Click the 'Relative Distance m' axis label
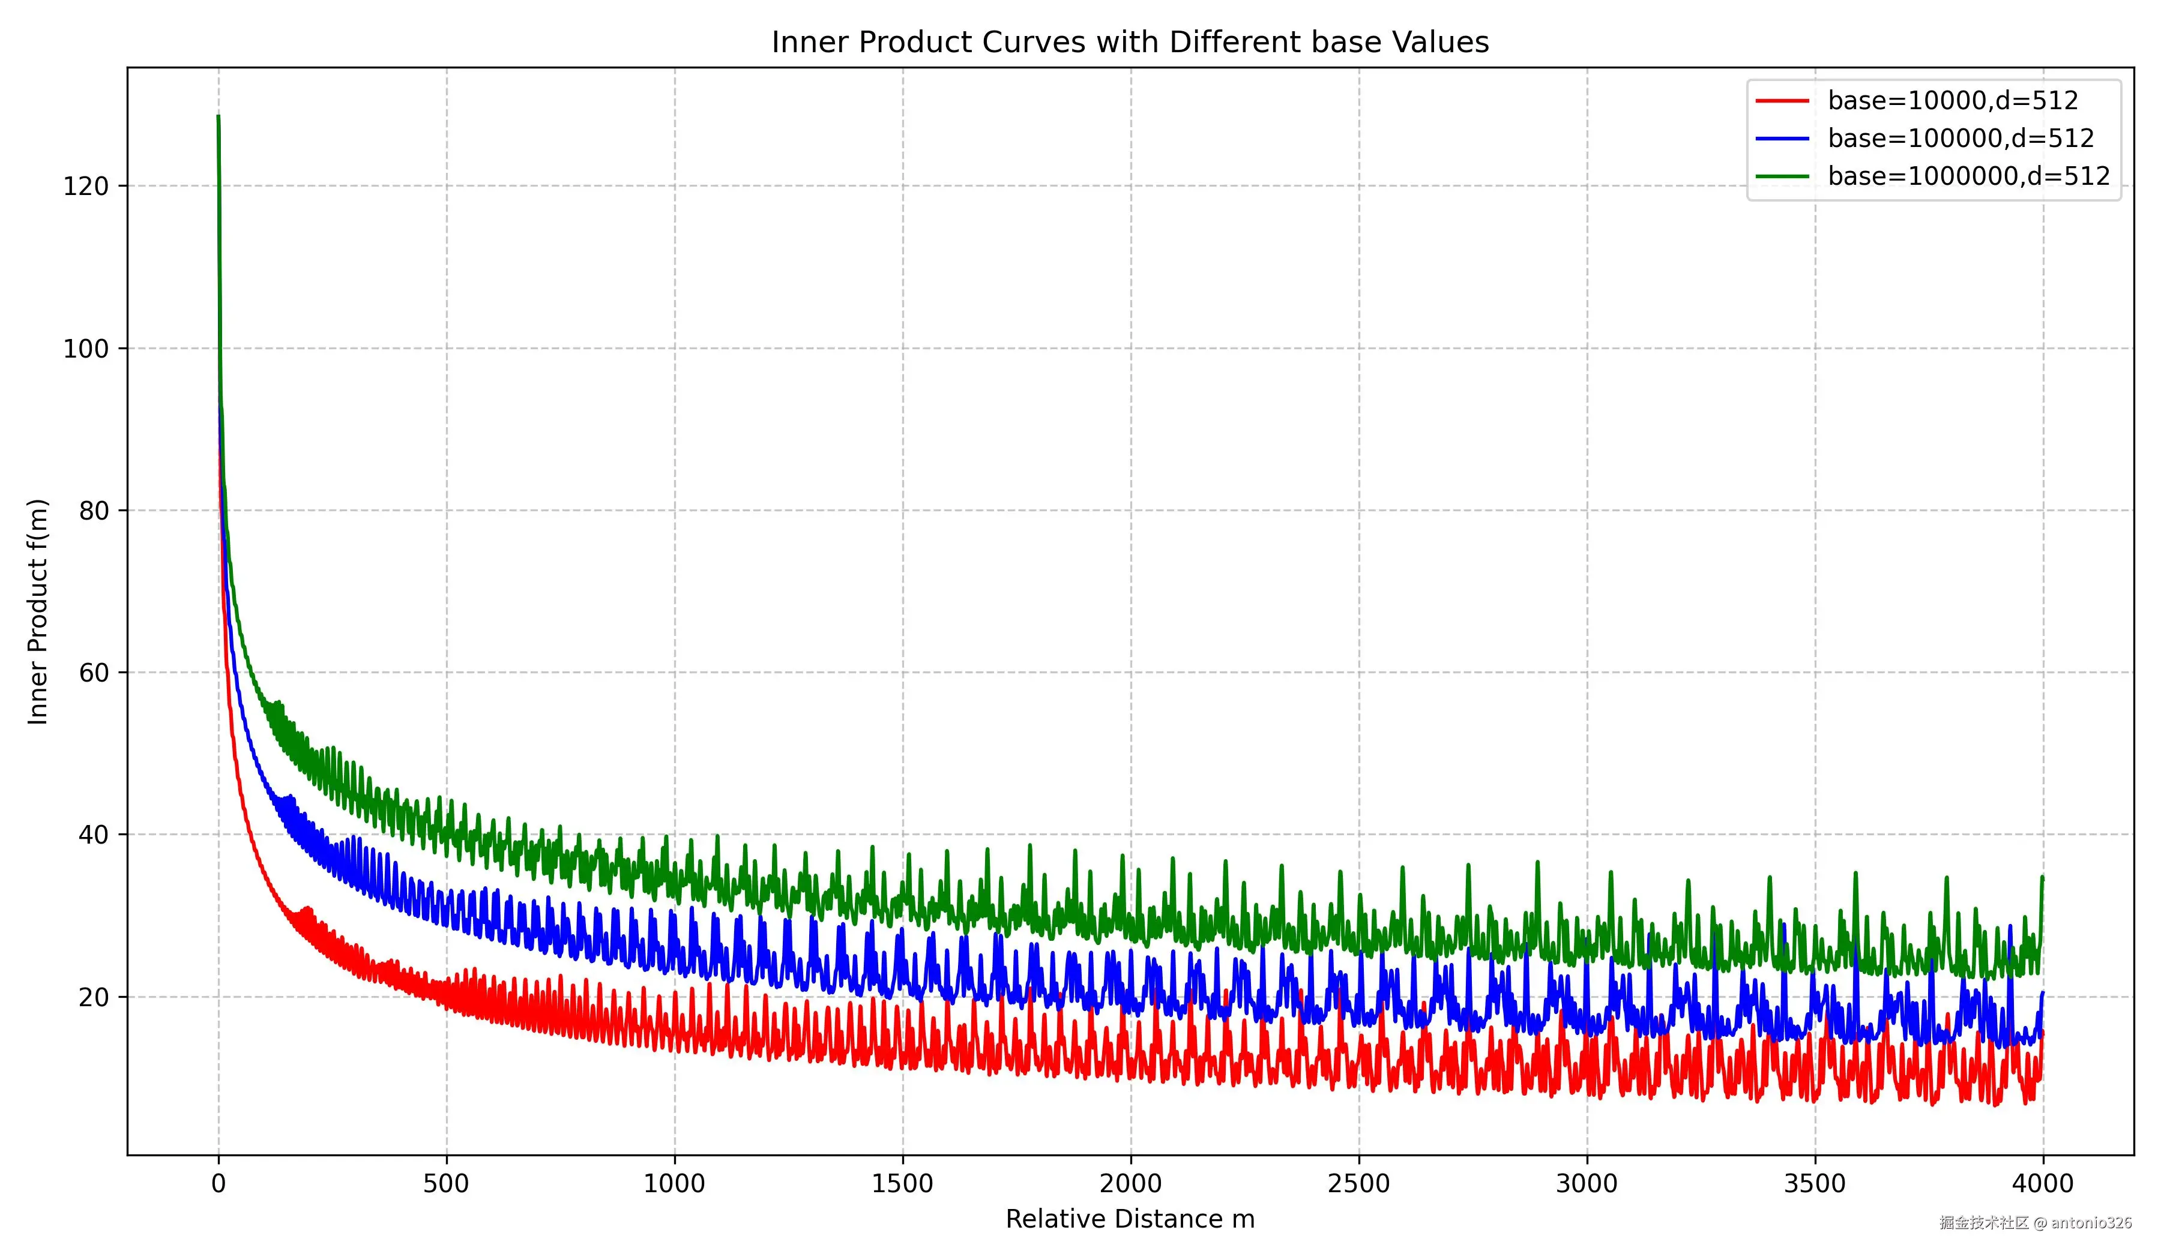Viewport: 2161px width, 1260px height. (1129, 1219)
